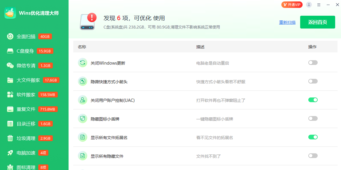Select the C盘瘦身 sidebar icon

click(10, 51)
